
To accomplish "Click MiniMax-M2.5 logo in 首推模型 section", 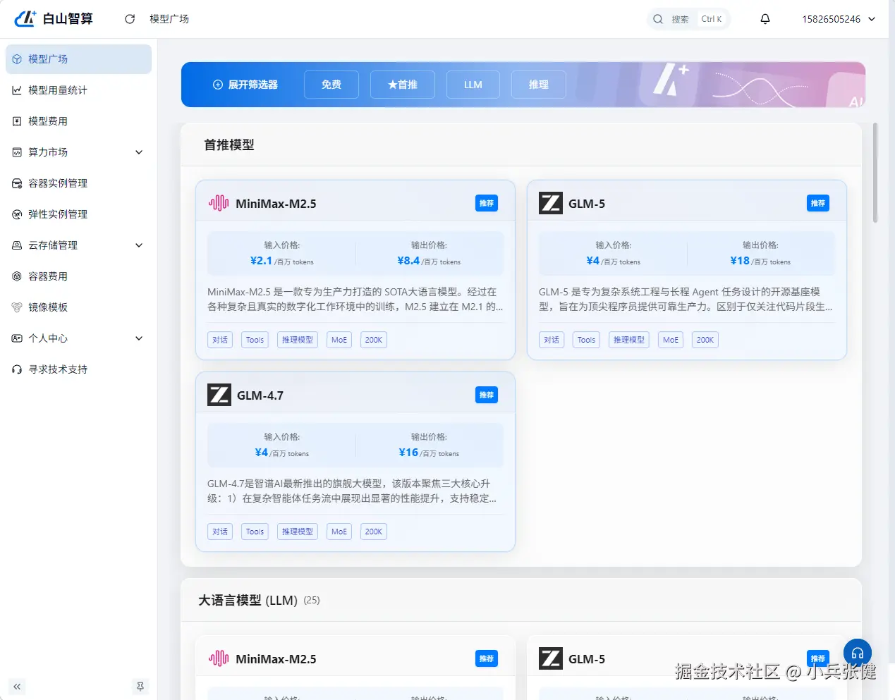I will [219, 203].
